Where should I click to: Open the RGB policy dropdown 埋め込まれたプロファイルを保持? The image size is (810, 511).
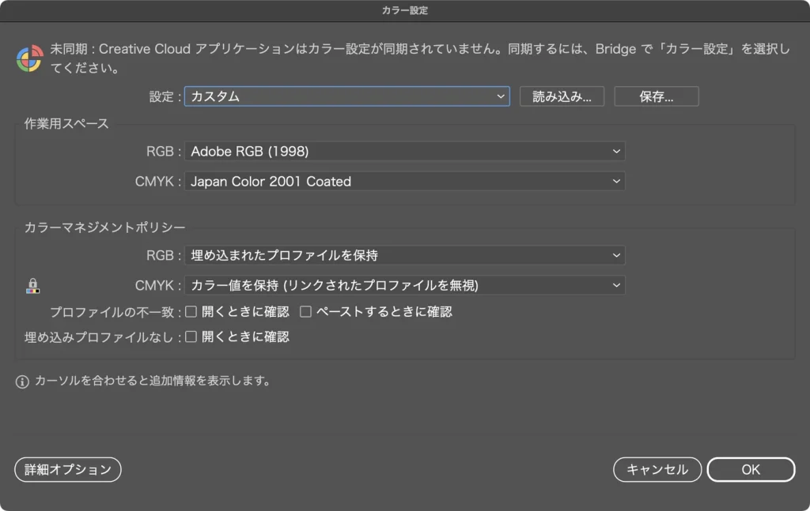coord(404,255)
